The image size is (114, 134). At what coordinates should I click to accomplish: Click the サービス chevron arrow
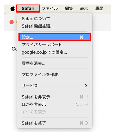(86, 86)
